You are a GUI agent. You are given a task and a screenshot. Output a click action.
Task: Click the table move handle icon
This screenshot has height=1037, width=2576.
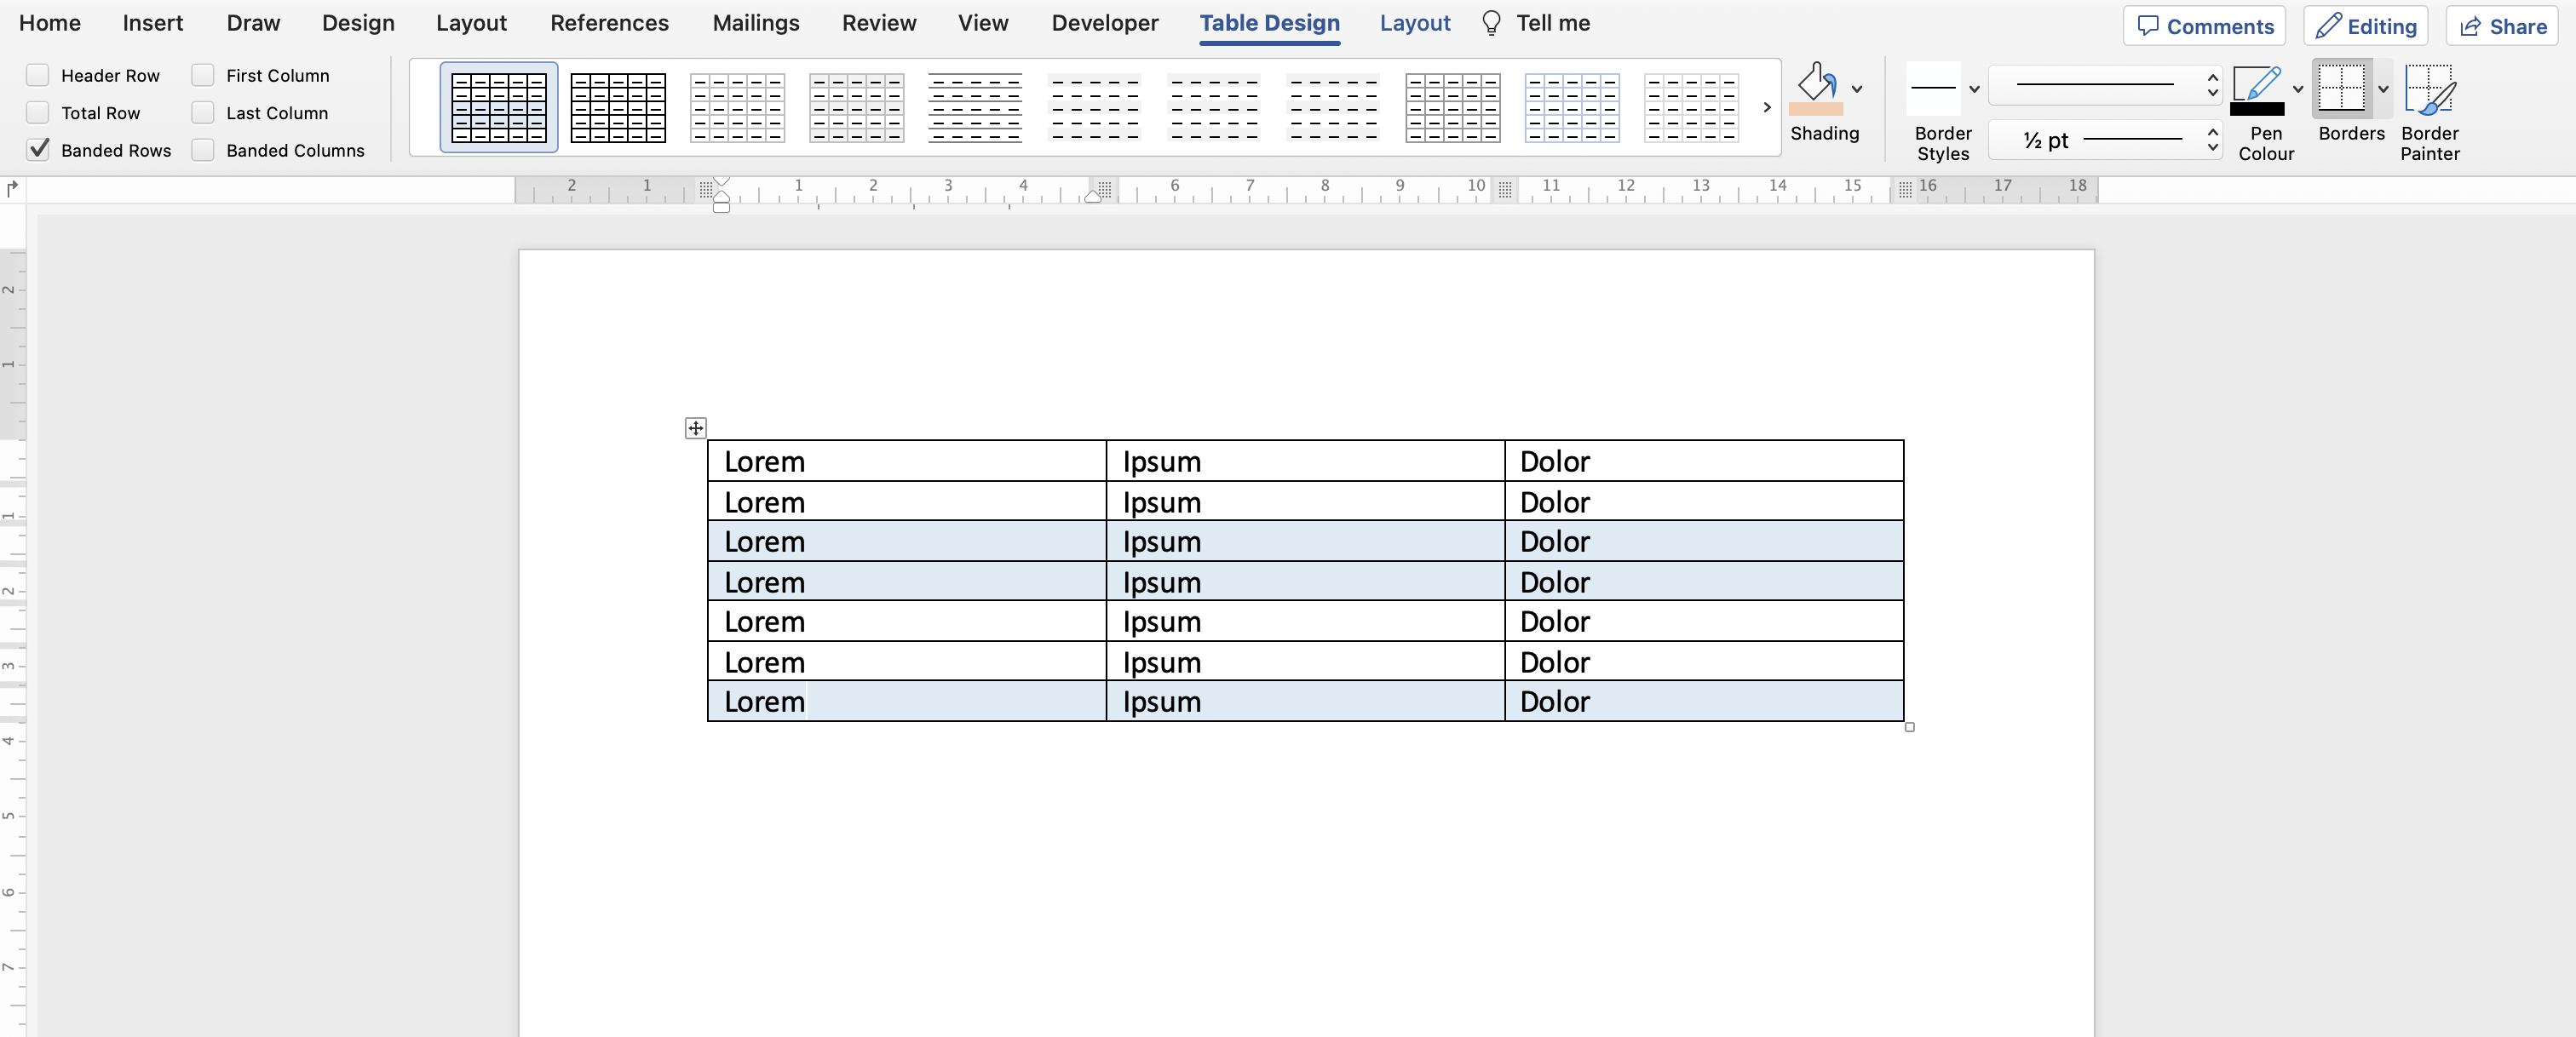click(696, 427)
